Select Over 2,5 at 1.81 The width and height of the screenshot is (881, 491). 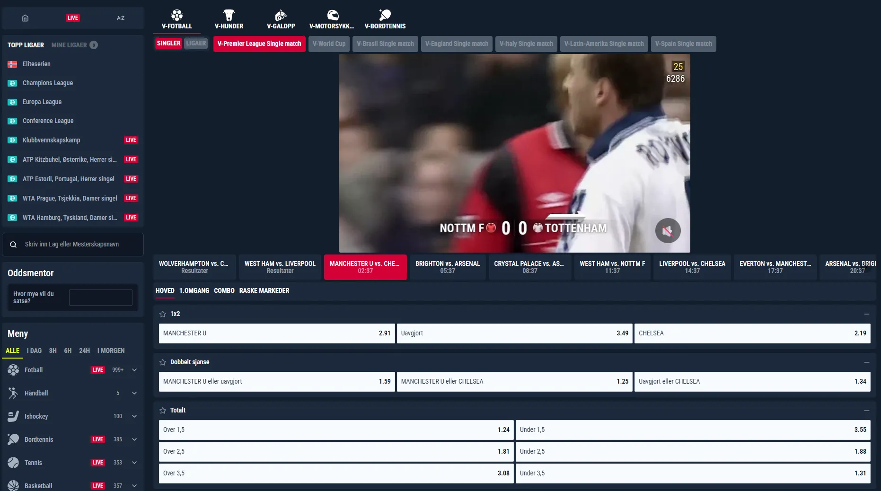[x=336, y=452]
